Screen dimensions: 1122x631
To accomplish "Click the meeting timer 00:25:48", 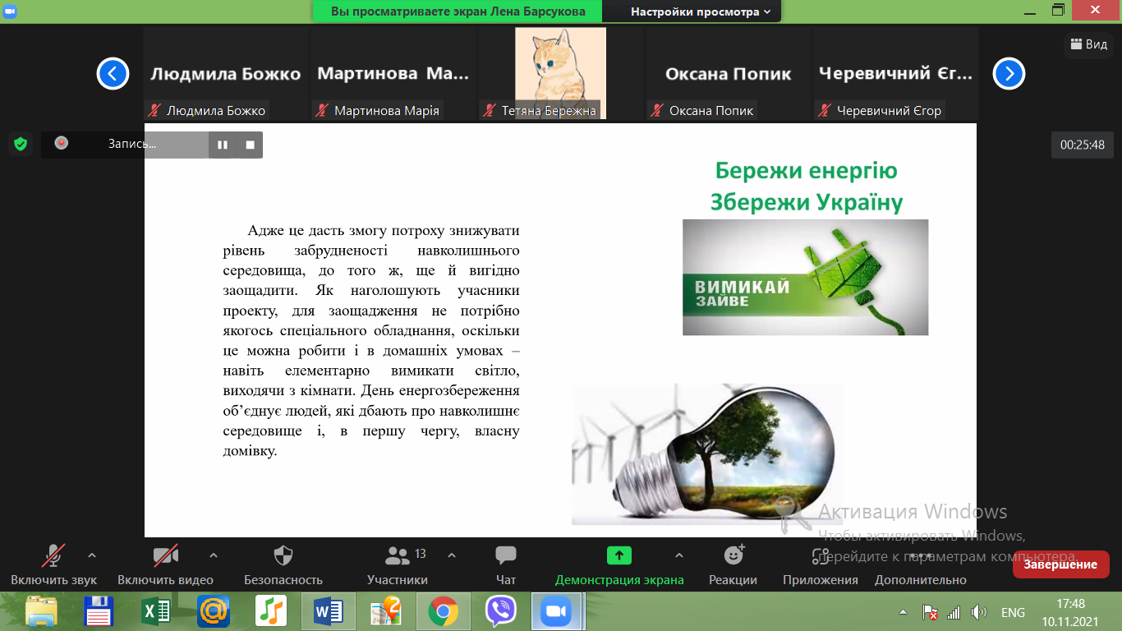I will pyautogui.click(x=1082, y=145).
